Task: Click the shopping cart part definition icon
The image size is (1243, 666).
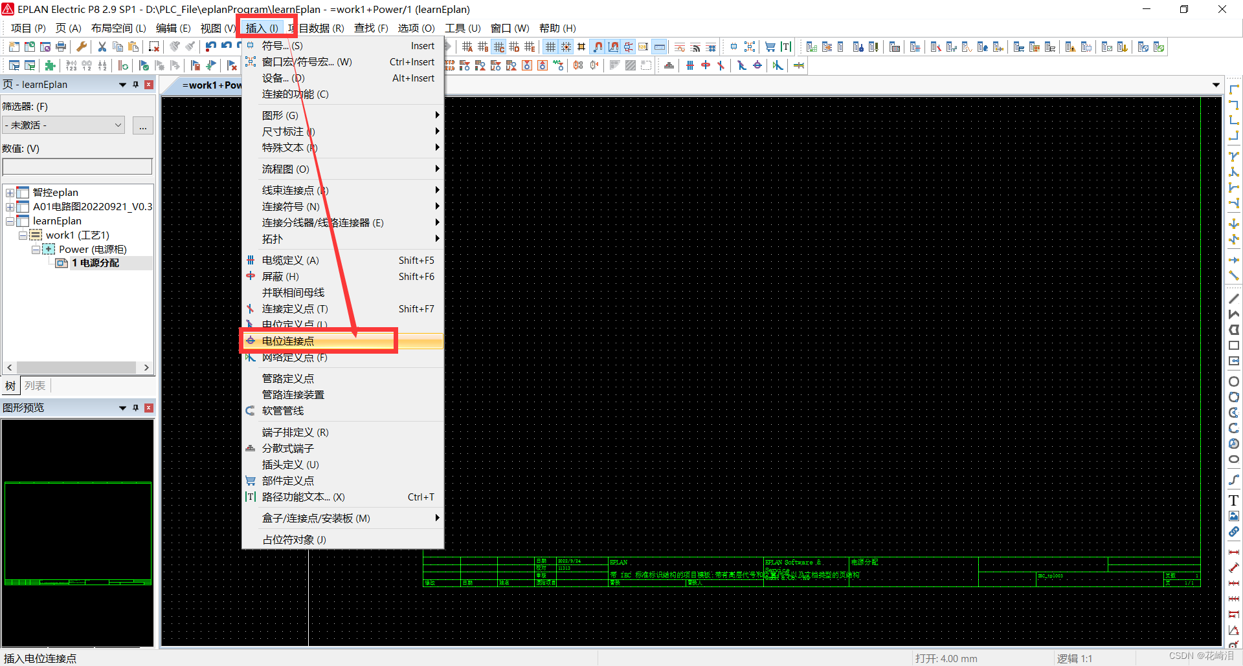Action: point(770,47)
